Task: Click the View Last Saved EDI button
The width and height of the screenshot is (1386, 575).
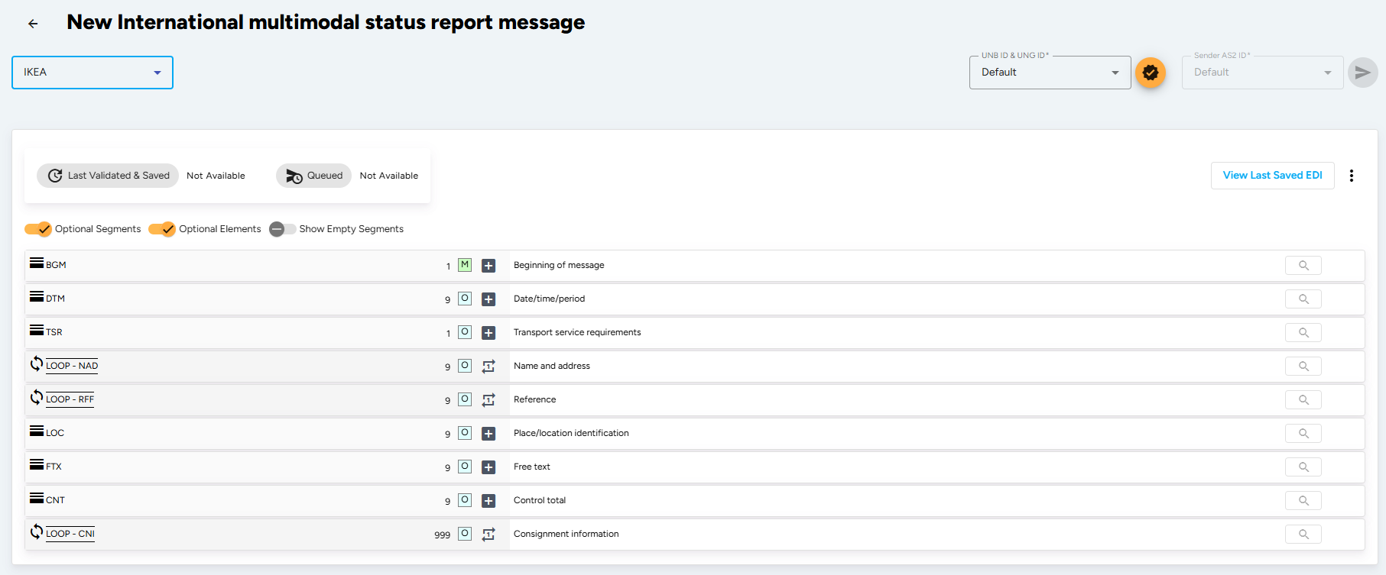Action: (1272, 176)
